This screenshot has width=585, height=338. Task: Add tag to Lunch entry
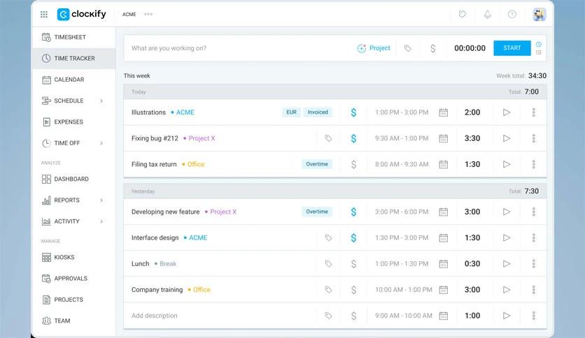(328, 264)
